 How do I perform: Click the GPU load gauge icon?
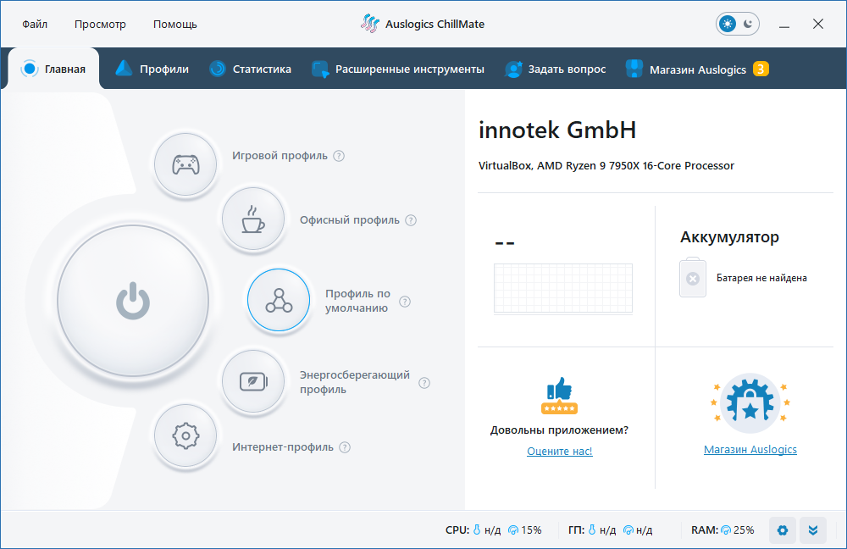[x=628, y=530]
